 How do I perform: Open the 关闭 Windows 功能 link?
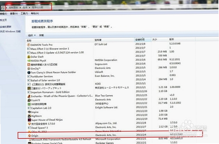click(x=10, y=32)
